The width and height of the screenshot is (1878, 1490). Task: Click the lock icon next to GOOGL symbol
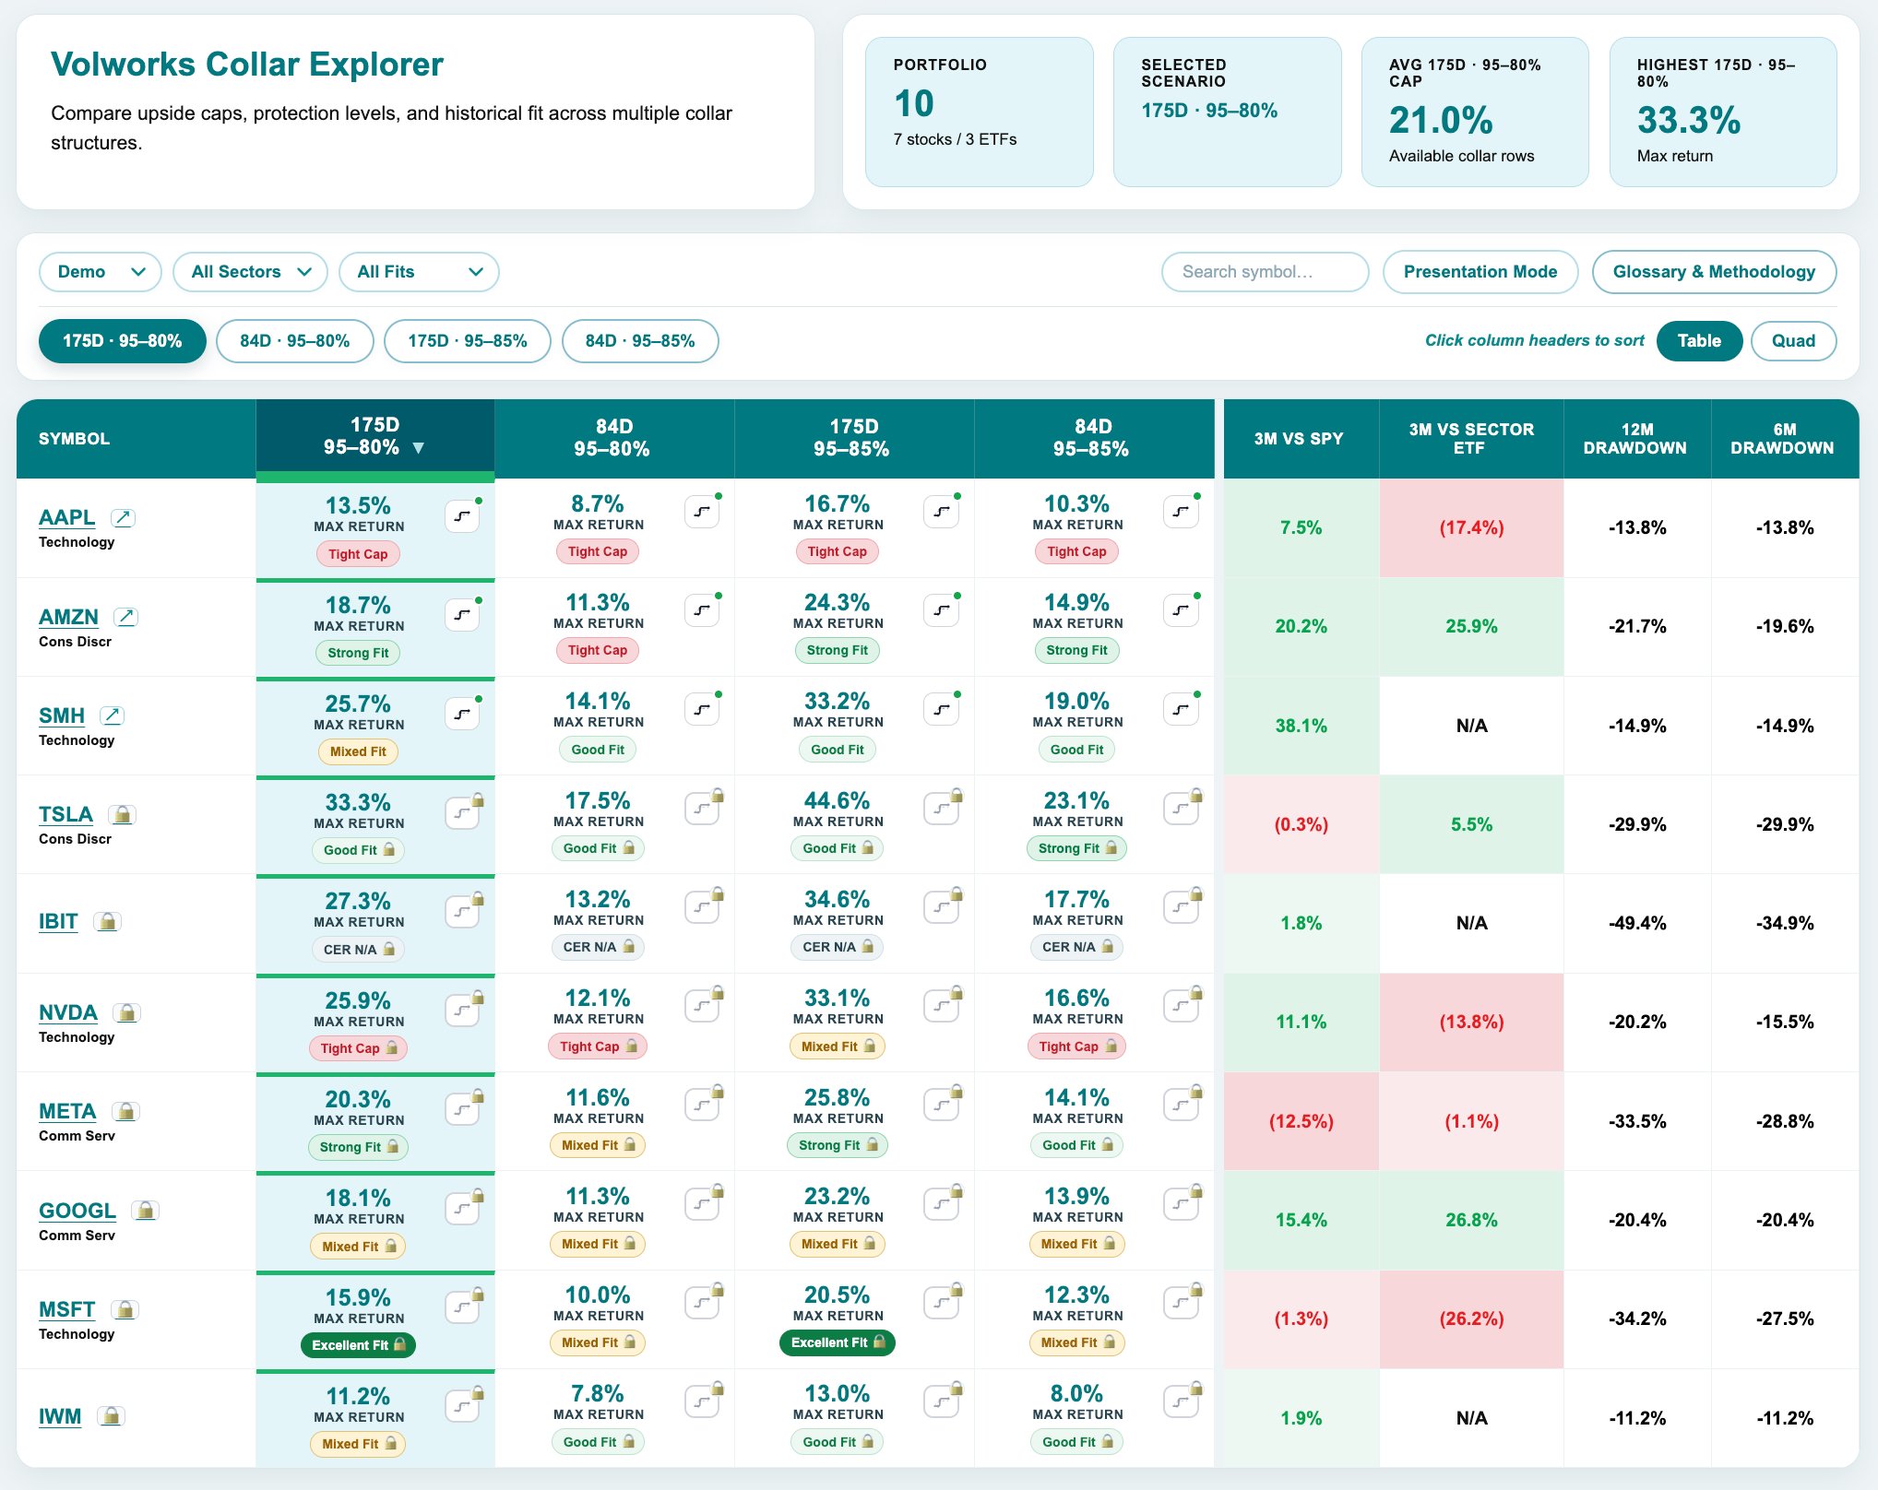(x=145, y=1210)
